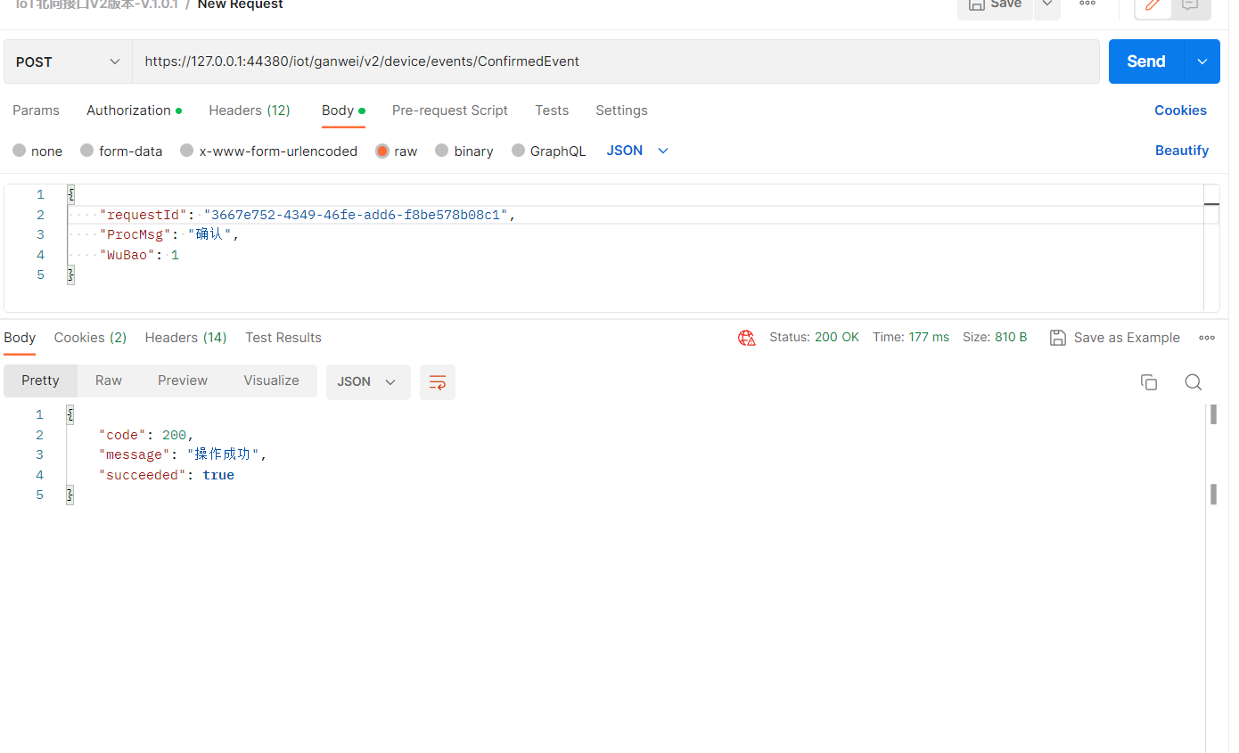Click the pencil edit mode icon
The image size is (1239, 753).
point(1152,5)
